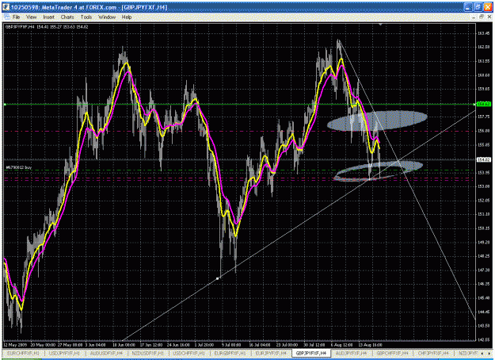Image resolution: width=495 pixels, height=360 pixels.
Task: Click the MetaTrader app icon in title bar
Action: tap(6, 7)
